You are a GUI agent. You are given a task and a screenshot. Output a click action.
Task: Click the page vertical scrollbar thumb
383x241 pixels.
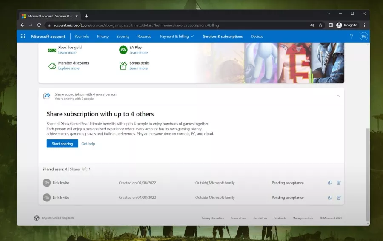click(x=368, y=175)
